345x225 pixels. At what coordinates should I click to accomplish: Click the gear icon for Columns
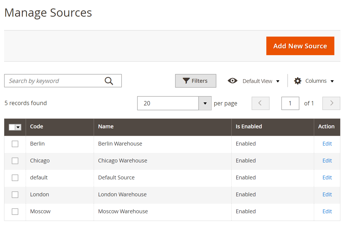(x=297, y=81)
